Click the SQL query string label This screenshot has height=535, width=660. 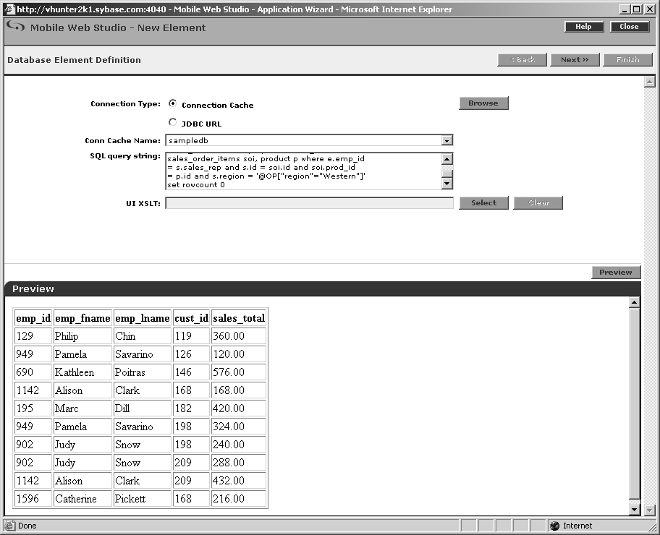coord(125,156)
